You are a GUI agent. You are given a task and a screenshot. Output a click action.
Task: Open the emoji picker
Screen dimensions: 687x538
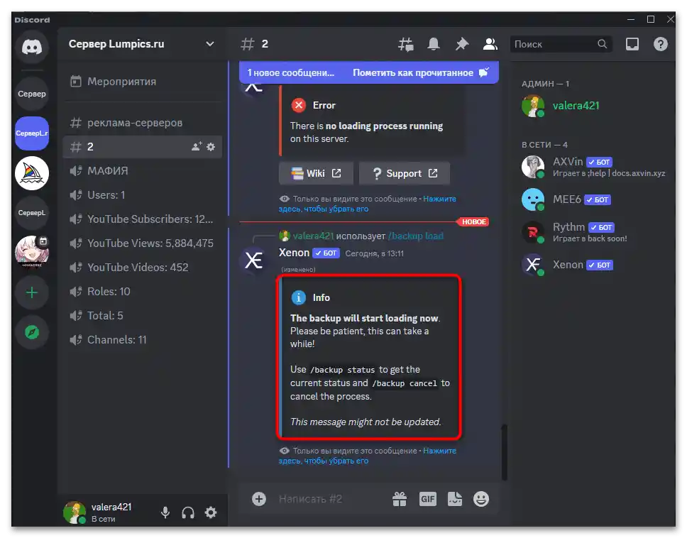tap(481, 498)
